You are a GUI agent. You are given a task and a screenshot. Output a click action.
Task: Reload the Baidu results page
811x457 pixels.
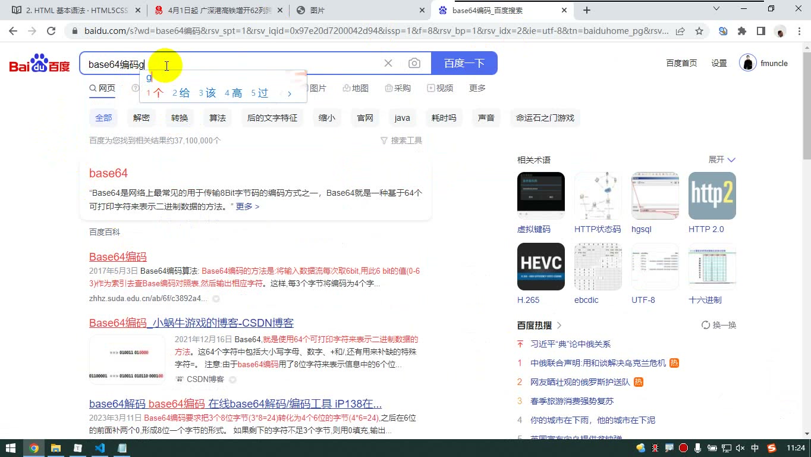point(51,31)
